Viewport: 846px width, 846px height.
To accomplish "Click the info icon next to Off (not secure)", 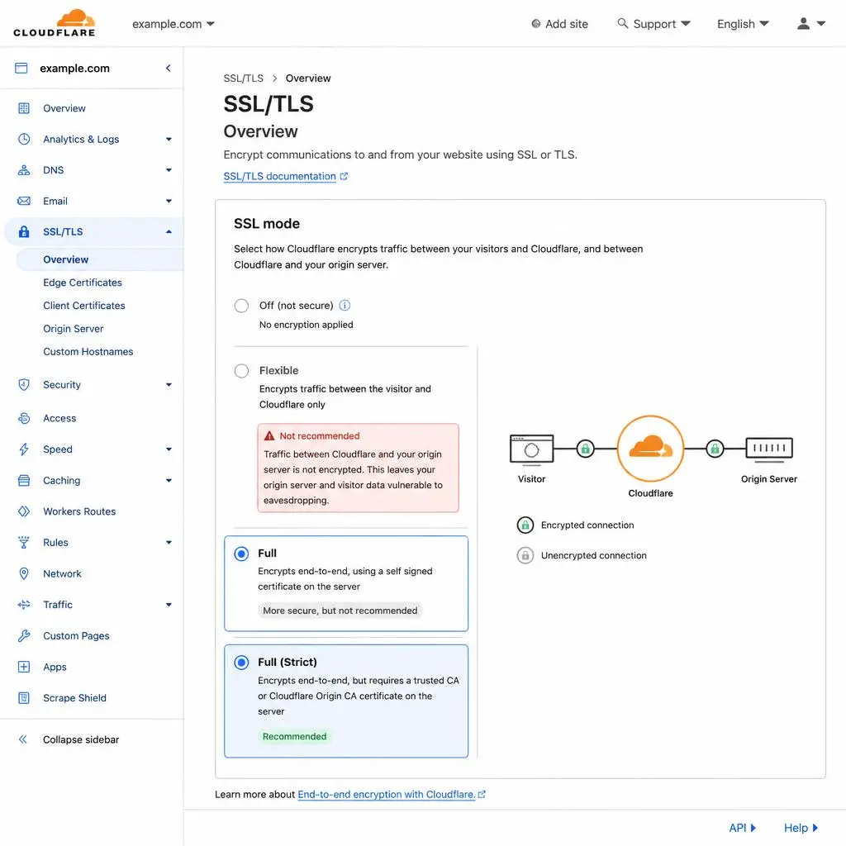I will (345, 306).
